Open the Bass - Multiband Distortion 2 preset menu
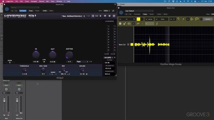Image resolution: width=214 pixels, height=120 pixels. point(73,16)
